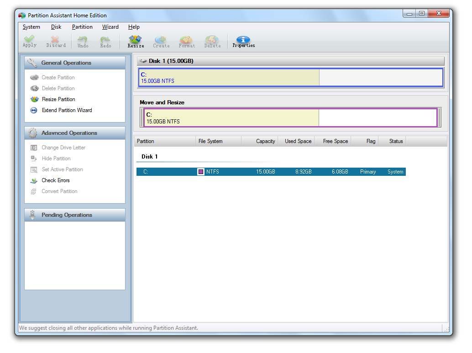Image resolution: width=472 pixels, height=353 pixels.
Task: Click the Check Errors icon
Action: coord(34,180)
